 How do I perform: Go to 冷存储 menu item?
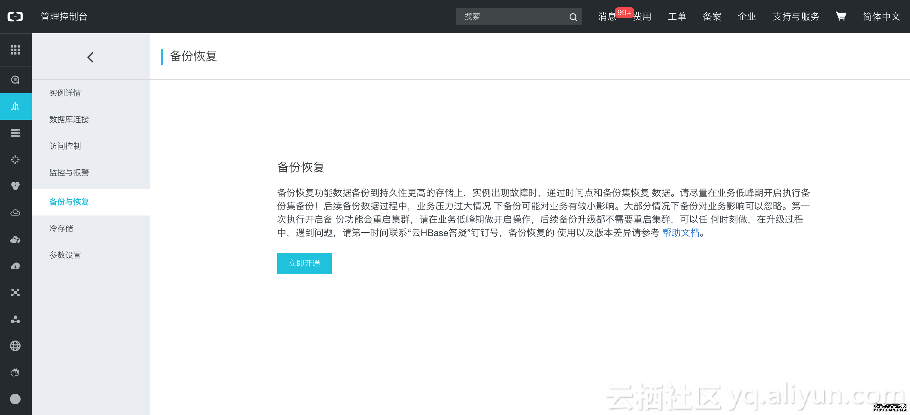pyautogui.click(x=61, y=228)
